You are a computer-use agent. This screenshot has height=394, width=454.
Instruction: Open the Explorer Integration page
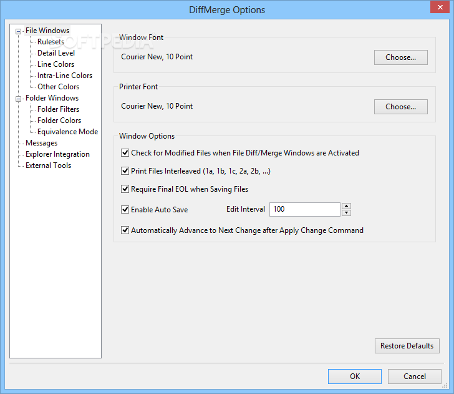[x=57, y=154]
